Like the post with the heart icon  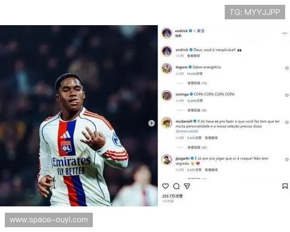tap(165, 186)
